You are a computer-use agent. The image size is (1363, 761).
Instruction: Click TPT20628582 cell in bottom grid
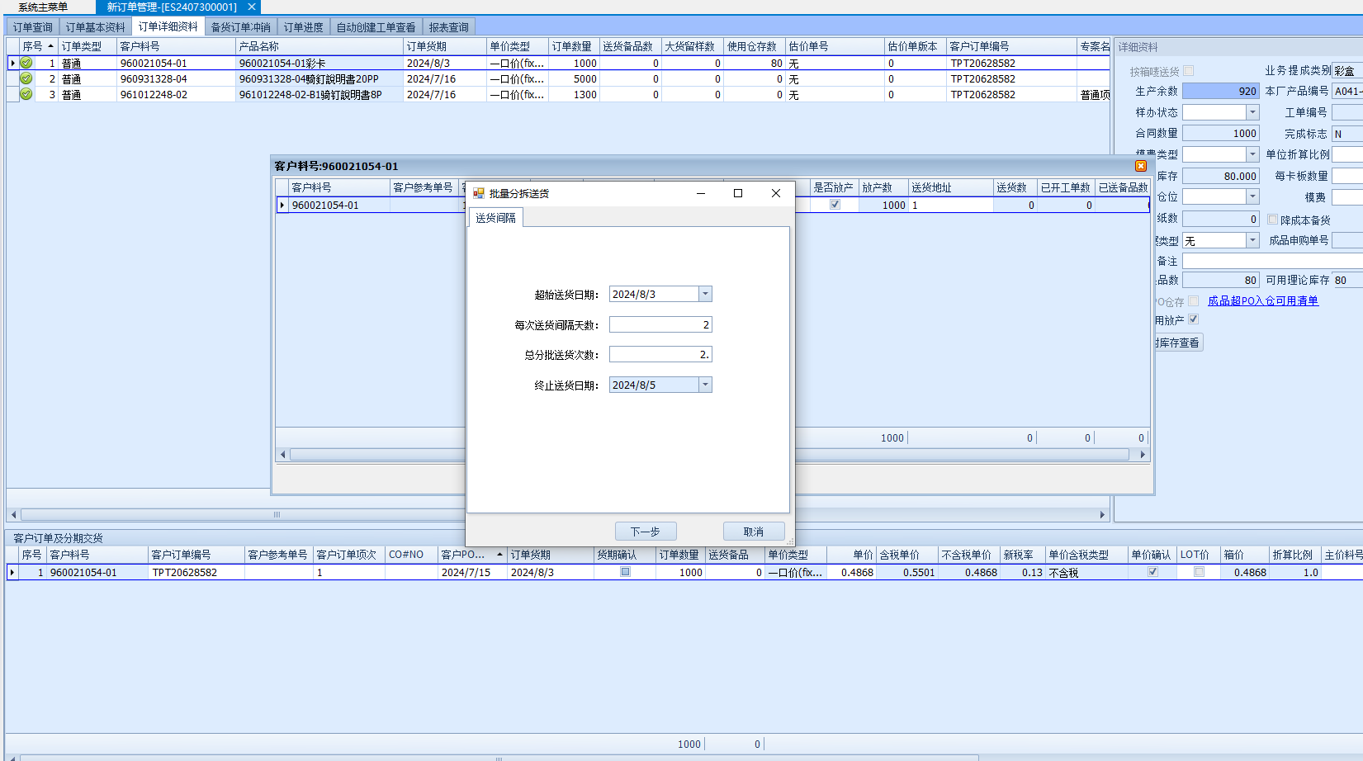(196, 572)
